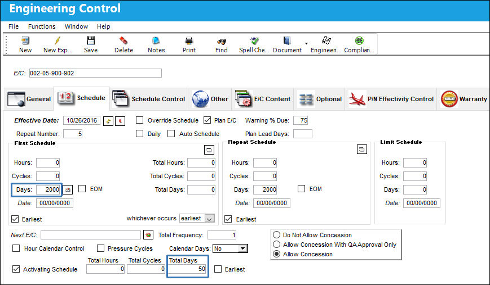Click the red icon beside Effective Date
Image resolution: width=490 pixels, height=285 pixels.
(120, 121)
